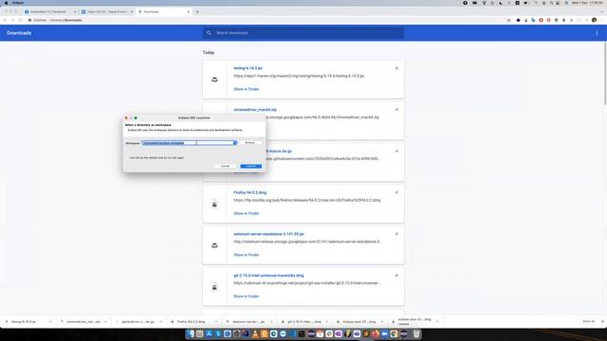
Task: Switch to the first Chrome tab
Action: pos(50,12)
